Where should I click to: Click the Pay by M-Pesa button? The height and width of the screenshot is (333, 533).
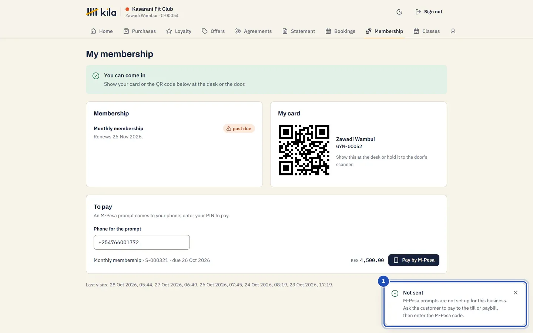click(414, 260)
